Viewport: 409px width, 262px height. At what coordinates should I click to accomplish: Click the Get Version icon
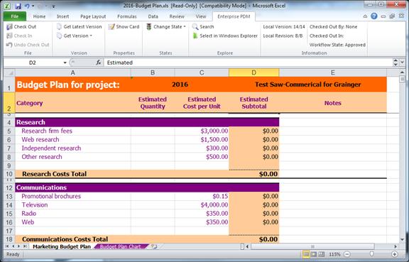(x=59, y=36)
